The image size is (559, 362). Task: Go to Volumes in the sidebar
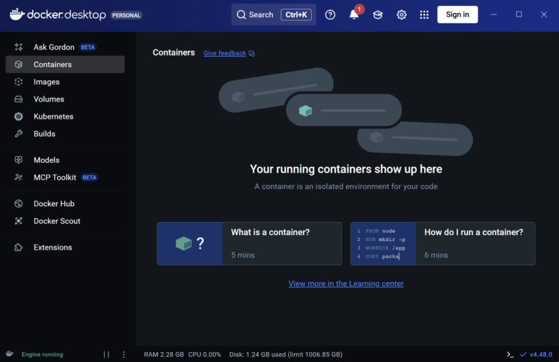[49, 99]
